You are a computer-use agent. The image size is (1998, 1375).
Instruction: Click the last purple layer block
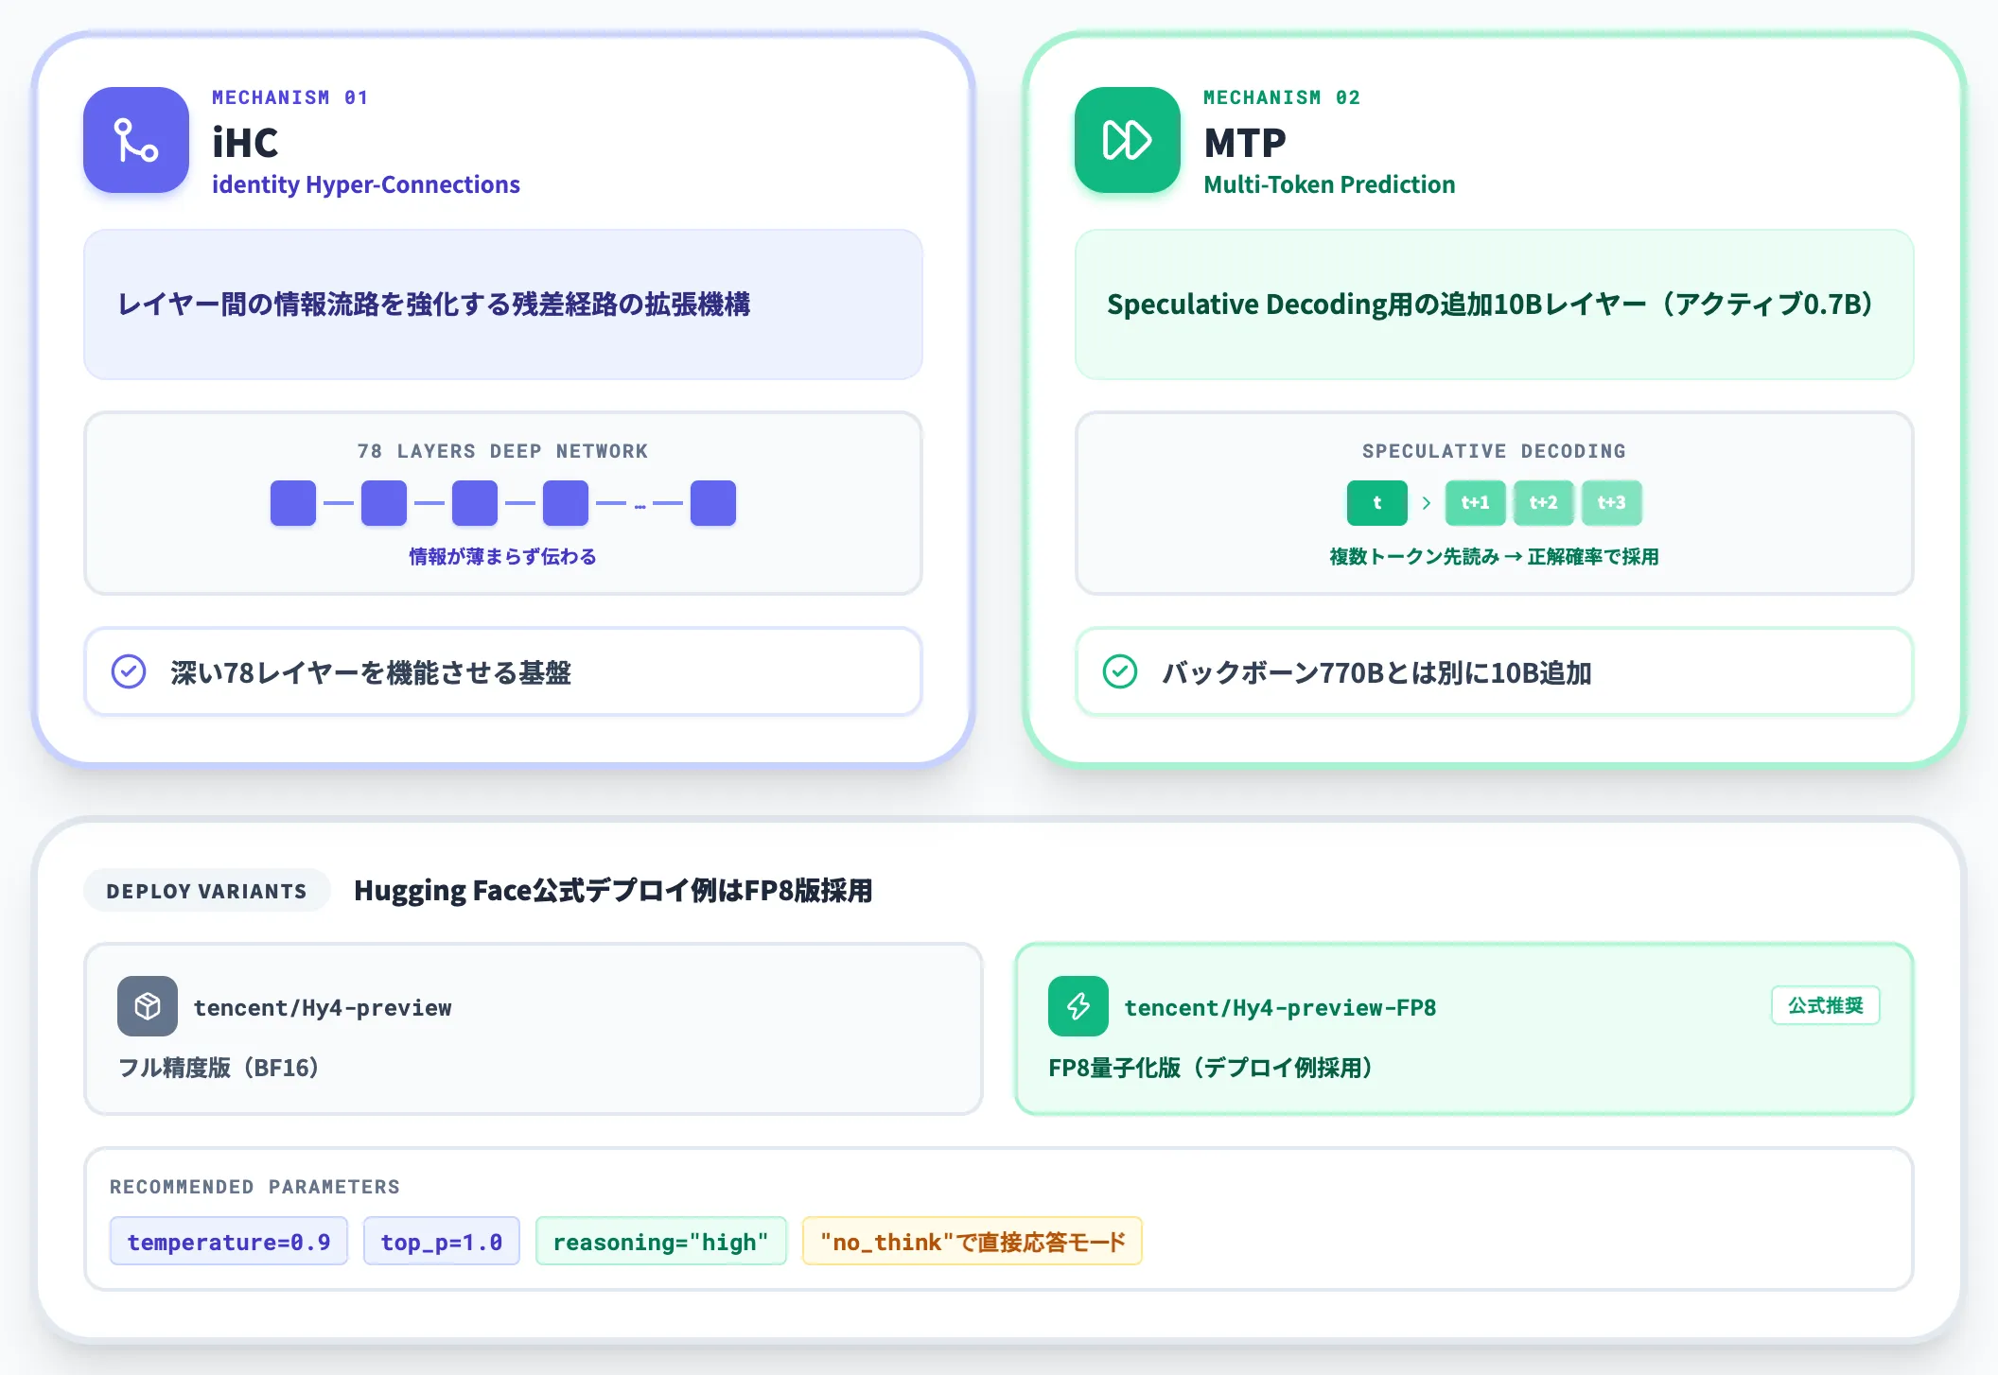(x=713, y=503)
